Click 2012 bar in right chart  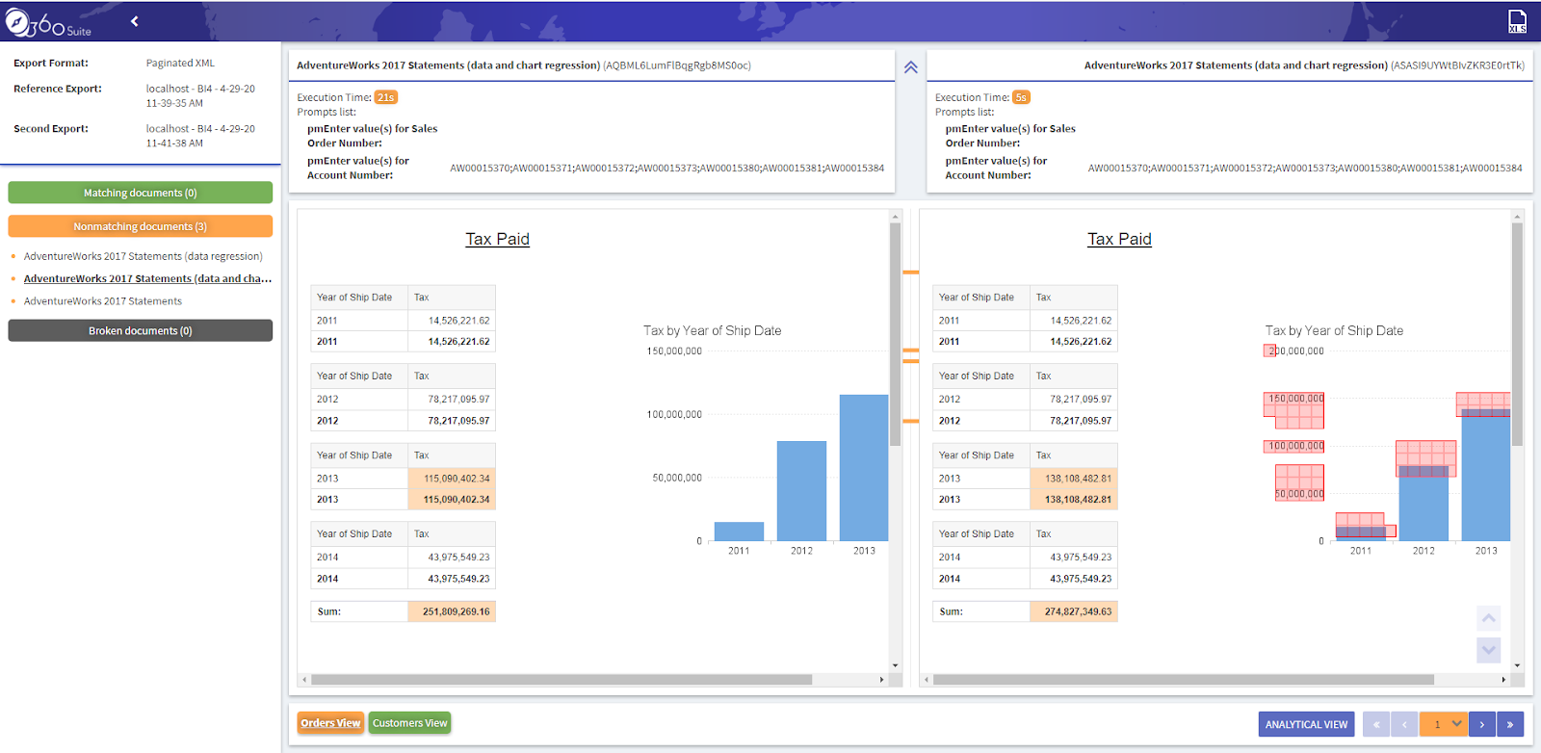(1423, 504)
